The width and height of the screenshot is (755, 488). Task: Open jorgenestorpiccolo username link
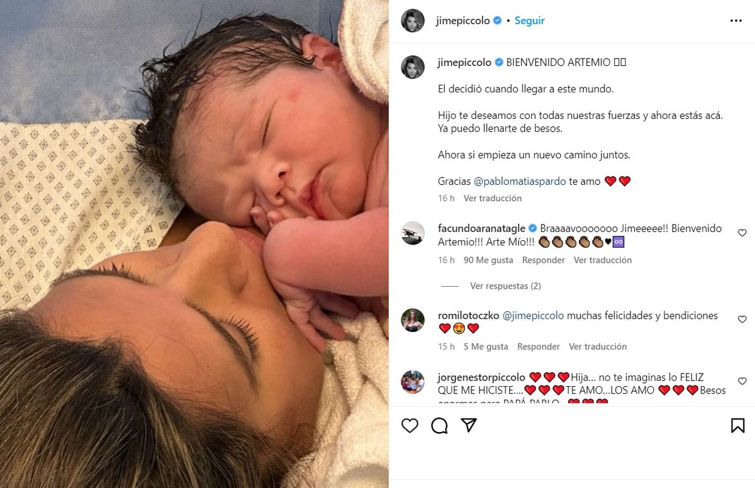[x=482, y=377]
